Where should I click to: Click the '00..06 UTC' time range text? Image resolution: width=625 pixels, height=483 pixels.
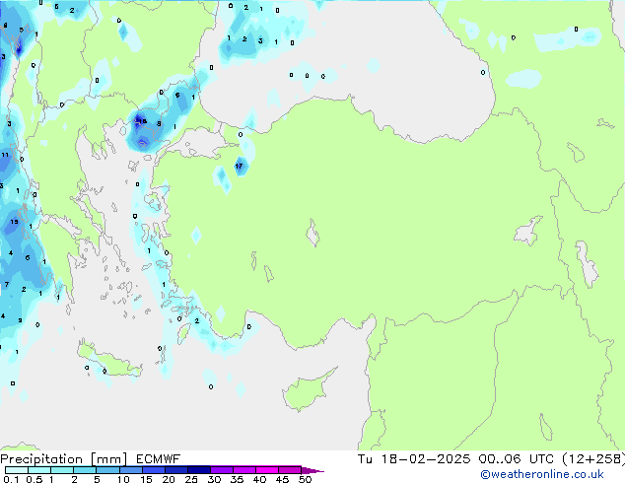click(x=517, y=459)
